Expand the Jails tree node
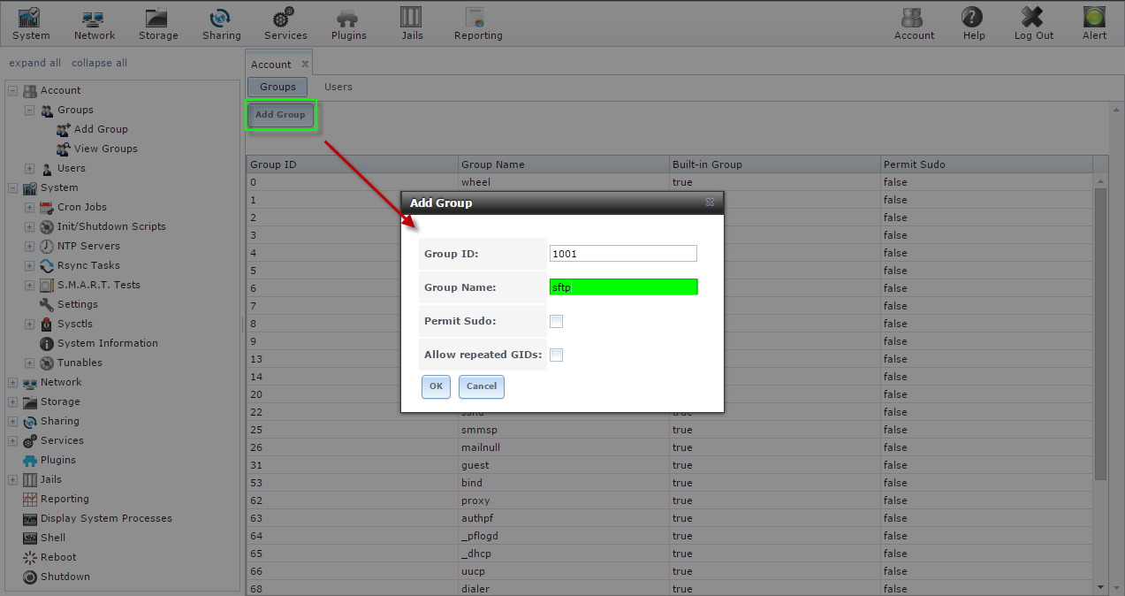This screenshot has height=596, width=1125. click(x=12, y=479)
